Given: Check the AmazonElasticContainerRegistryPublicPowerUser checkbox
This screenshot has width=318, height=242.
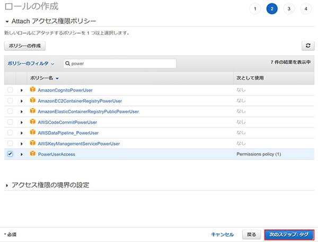Looking at the screenshot, I should click(x=10, y=111).
